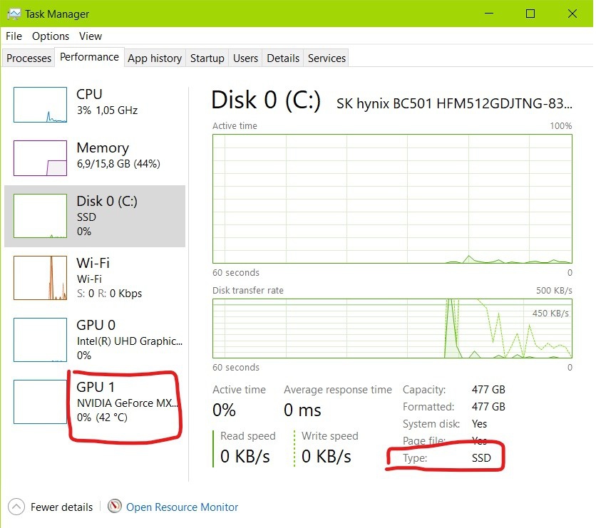Open the Services tab
Image resolution: width=596 pixels, height=528 pixels.
(327, 58)
